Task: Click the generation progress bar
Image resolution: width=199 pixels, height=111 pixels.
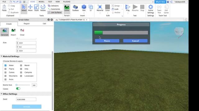Action: click(121, 33)
